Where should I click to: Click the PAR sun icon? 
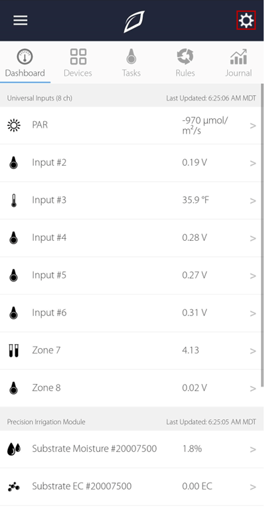13,126
